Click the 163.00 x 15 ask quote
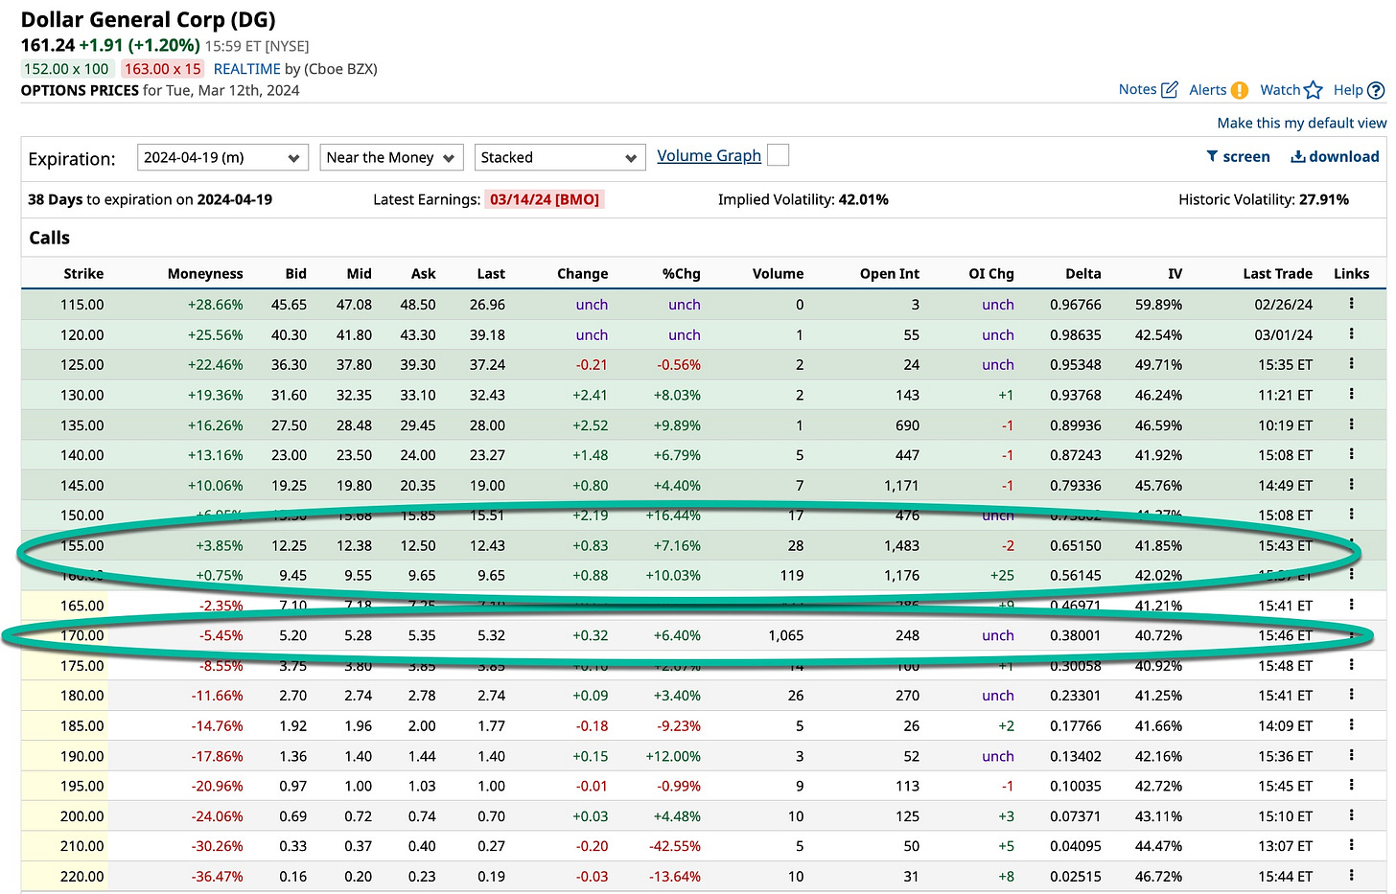Screen dimensions: 1396x894 coord(162,69)
